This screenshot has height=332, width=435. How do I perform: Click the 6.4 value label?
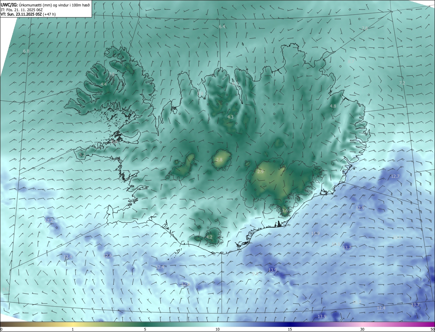[x=222, y=26]
